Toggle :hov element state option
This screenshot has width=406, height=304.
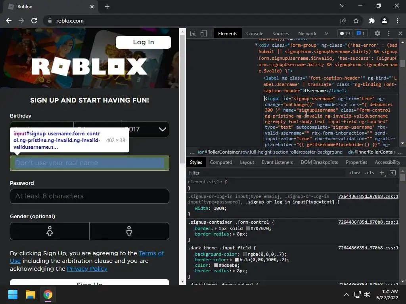point(355,173)
